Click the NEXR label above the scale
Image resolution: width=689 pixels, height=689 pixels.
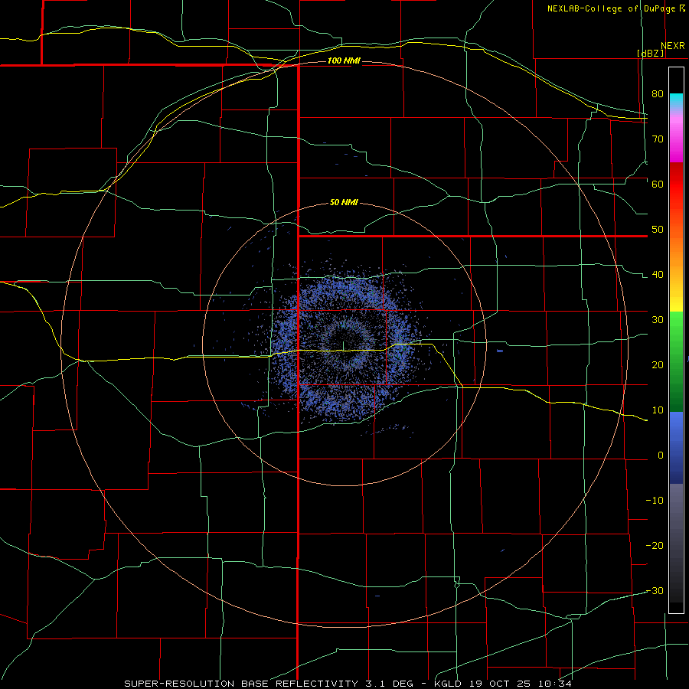click(x=672, y=46)
